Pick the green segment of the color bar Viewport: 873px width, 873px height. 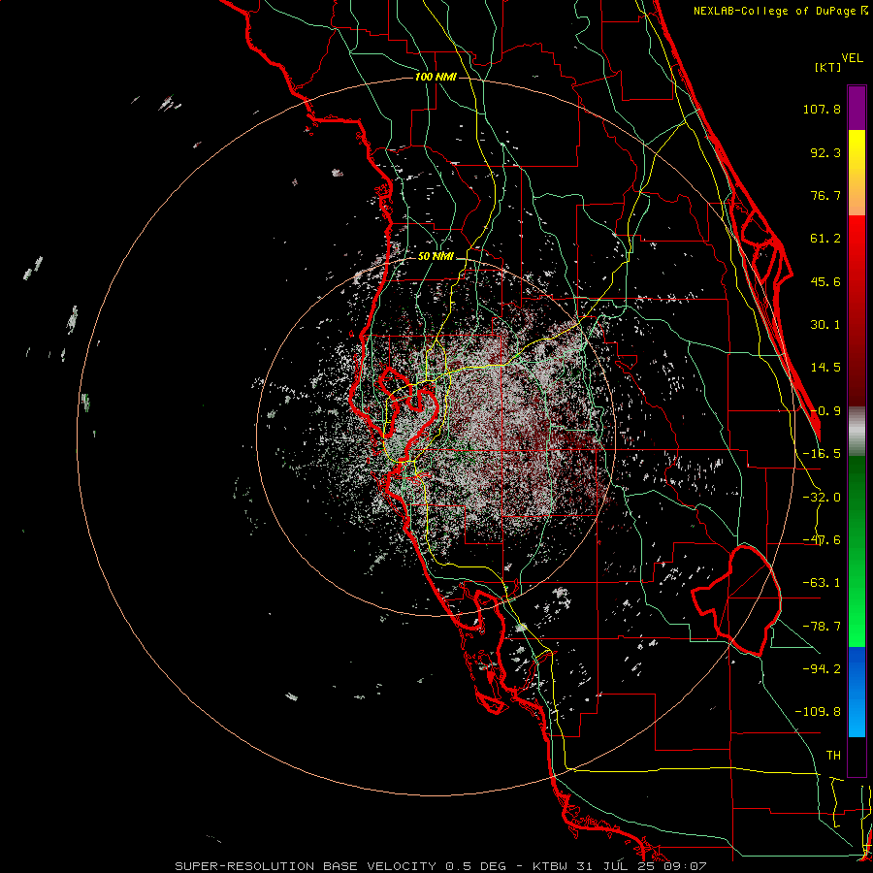coord(857,551)
